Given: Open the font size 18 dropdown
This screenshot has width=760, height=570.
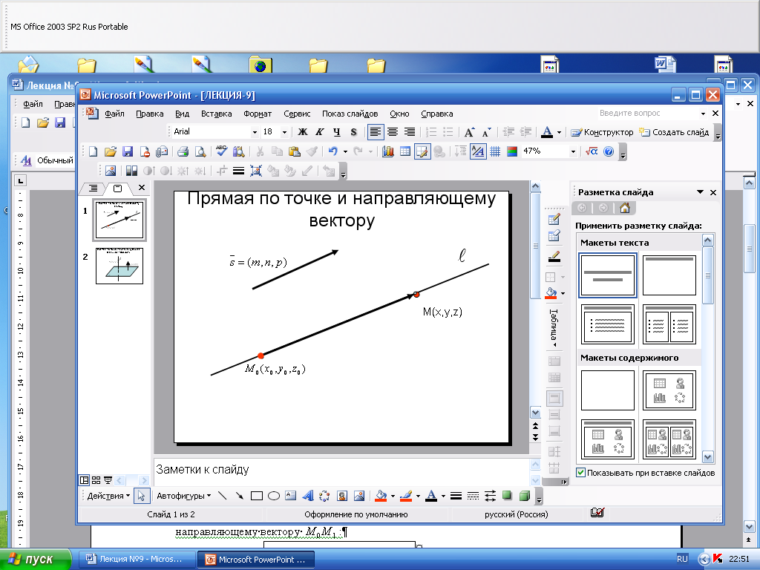Looking at the screenshot, I should [x=284, y=132].
